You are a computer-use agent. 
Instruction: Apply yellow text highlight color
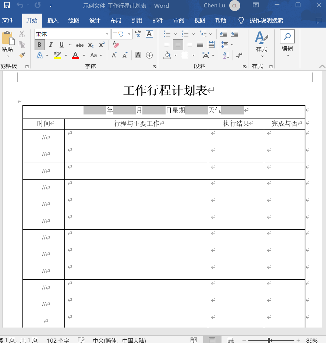[x=57, y=55]
